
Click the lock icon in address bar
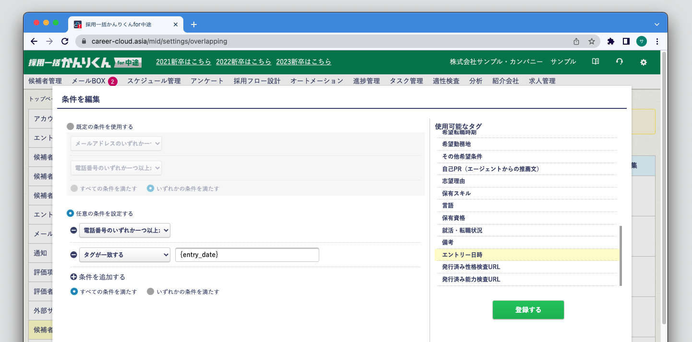point(84,41)
